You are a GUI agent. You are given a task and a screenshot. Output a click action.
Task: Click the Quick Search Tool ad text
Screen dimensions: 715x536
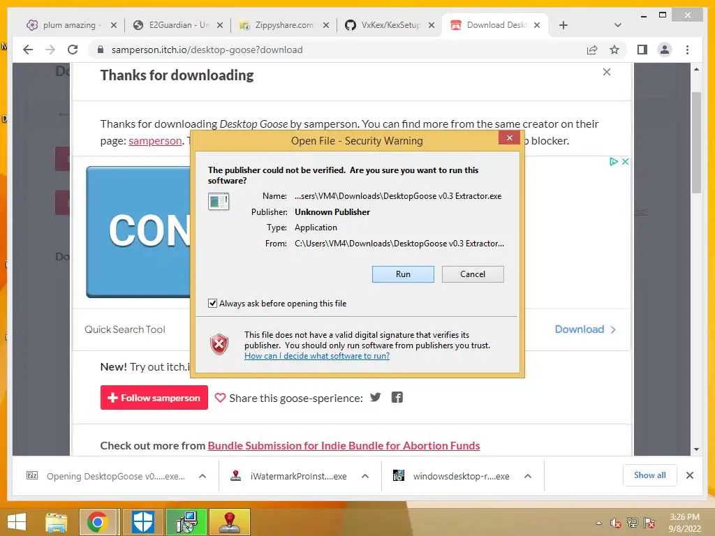(124, 329)
